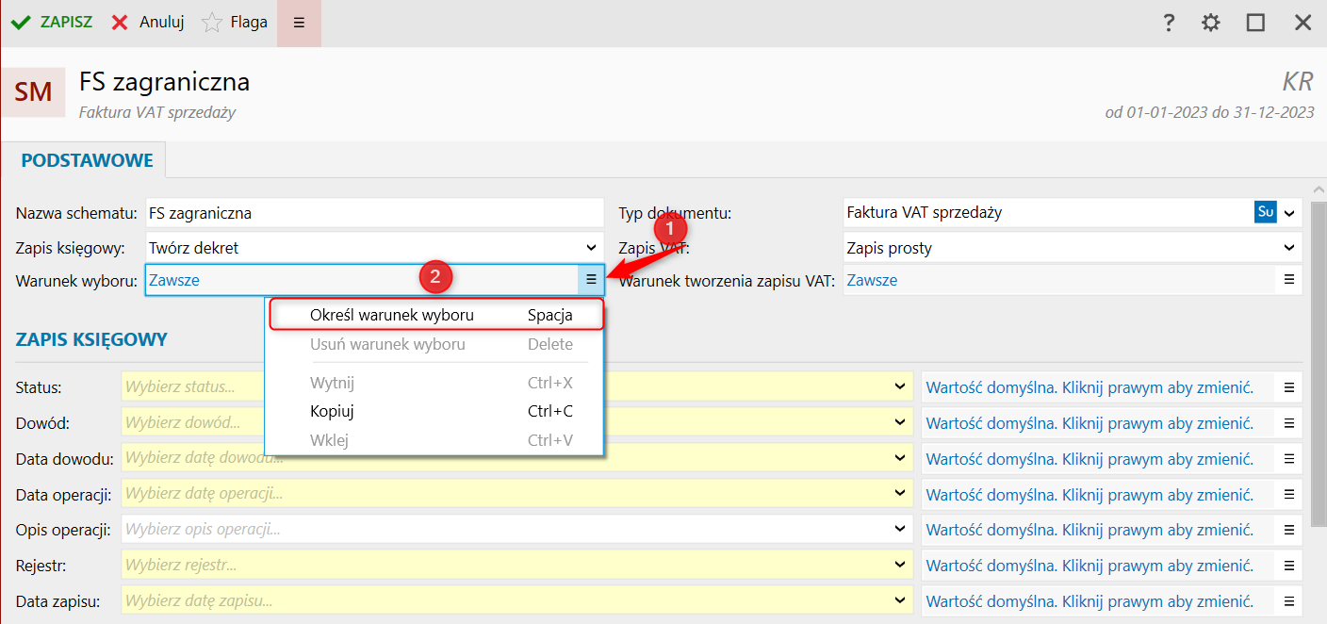
Task: Click default value link in Rejestr row
Action: 1089,566
